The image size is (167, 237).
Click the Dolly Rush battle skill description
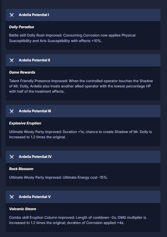click(x=72, y=38)
